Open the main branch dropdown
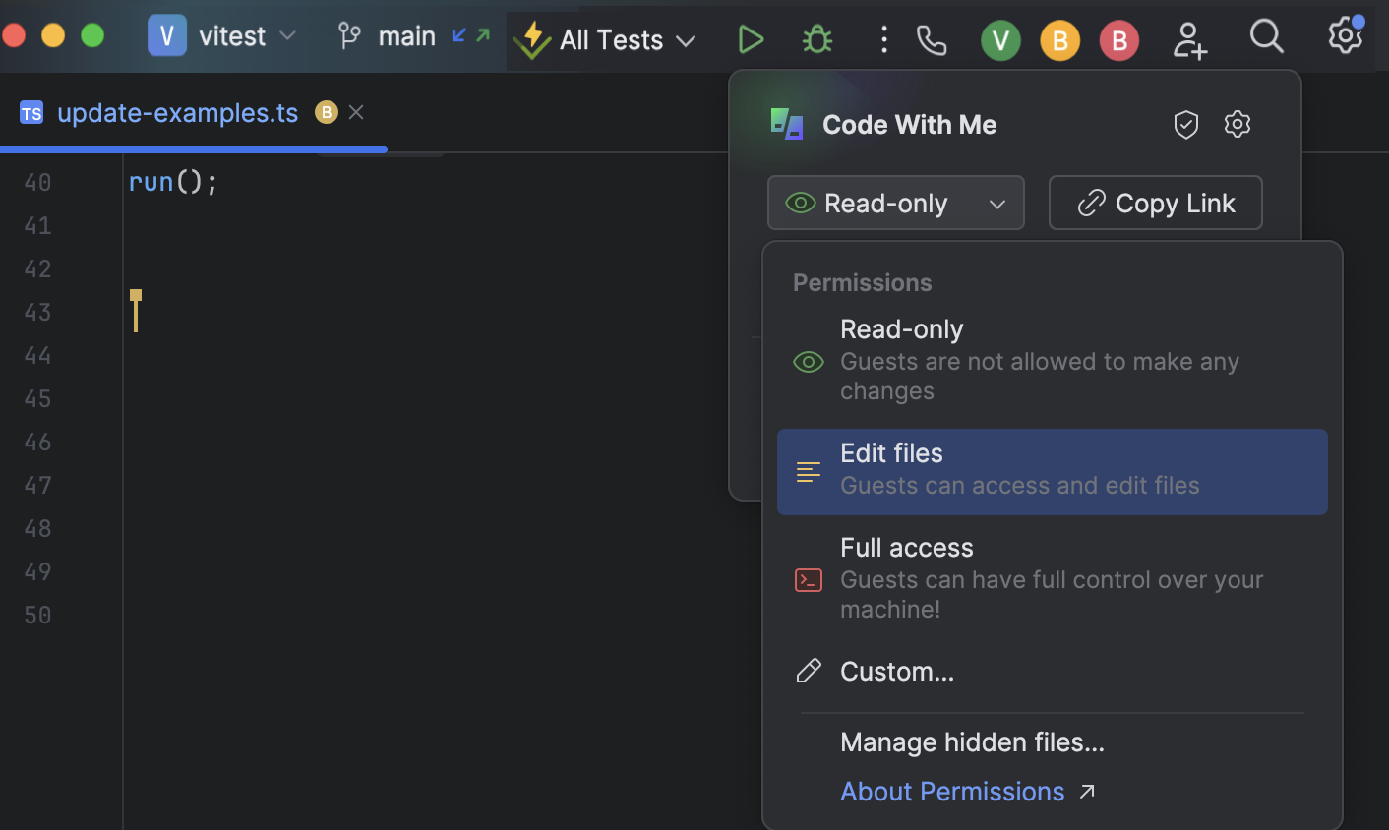The width and height of the screenshot is (1389, 830). point(406,36)
